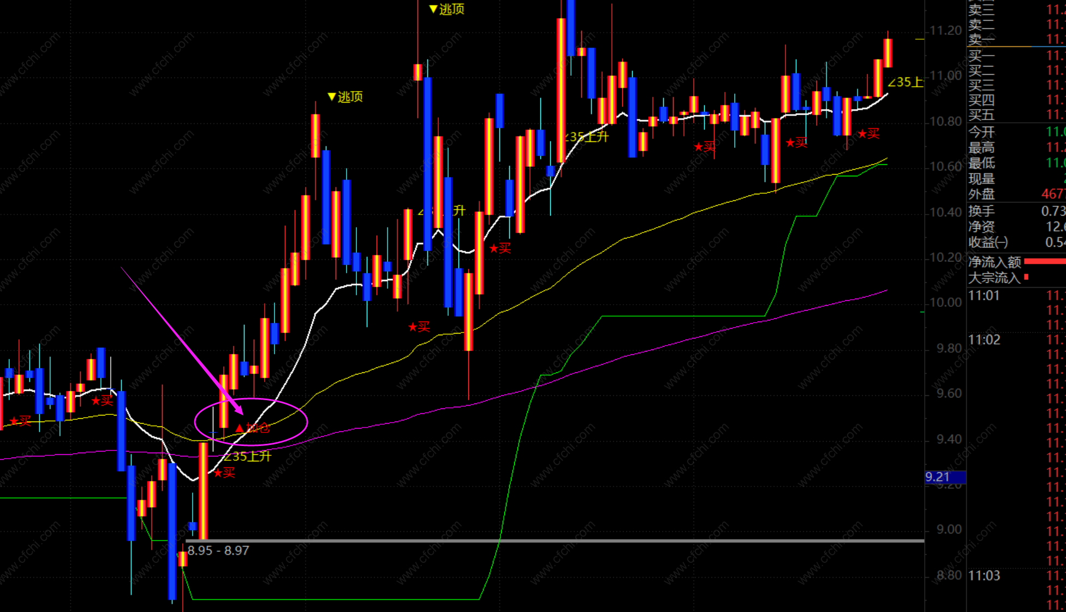Click the ▼逃顶 marker above the 10.80 candle peak
The width and height of the screenshot is (1066, 612).
click(345, 97)
